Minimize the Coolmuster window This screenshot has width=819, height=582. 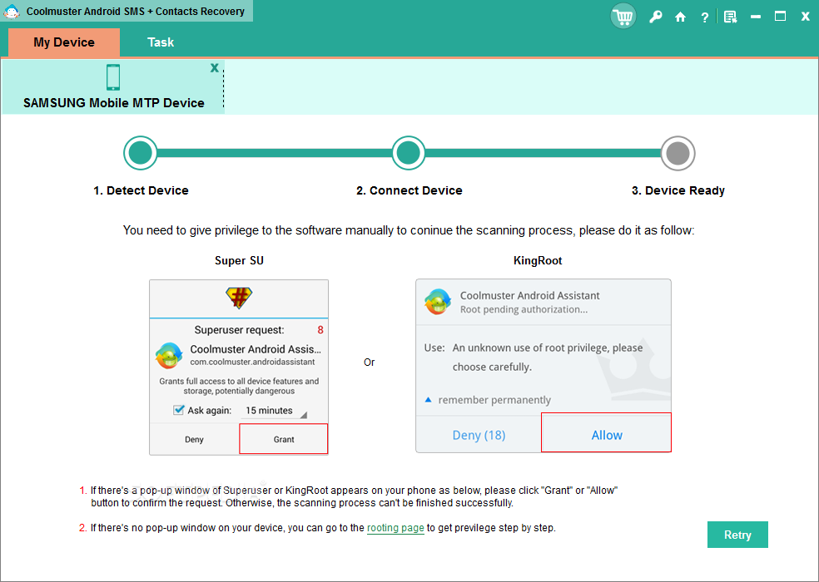coord(755,17)
